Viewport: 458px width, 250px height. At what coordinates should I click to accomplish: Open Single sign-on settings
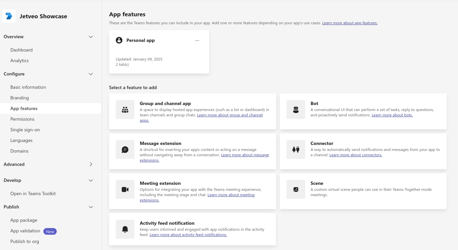25,130
